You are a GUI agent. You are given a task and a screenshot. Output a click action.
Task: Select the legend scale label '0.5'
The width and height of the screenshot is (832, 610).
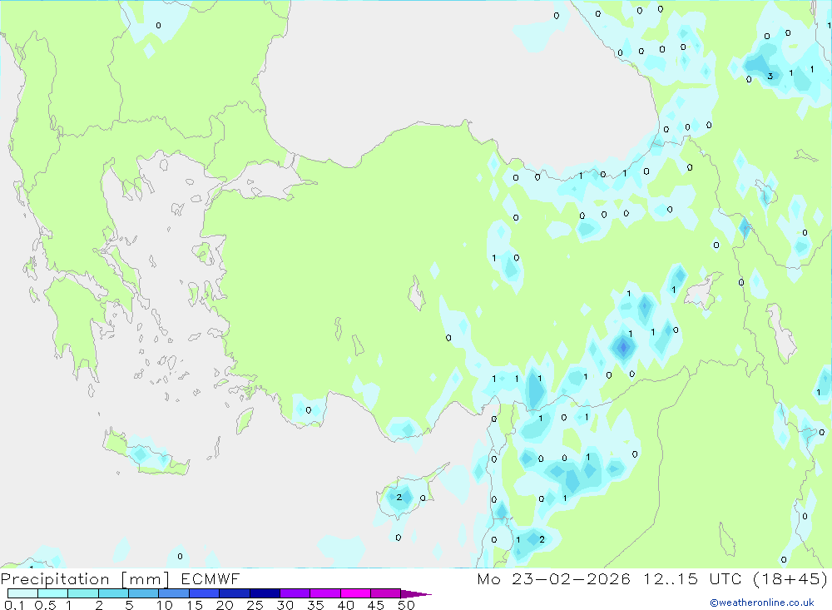click(x=45, y=605)
